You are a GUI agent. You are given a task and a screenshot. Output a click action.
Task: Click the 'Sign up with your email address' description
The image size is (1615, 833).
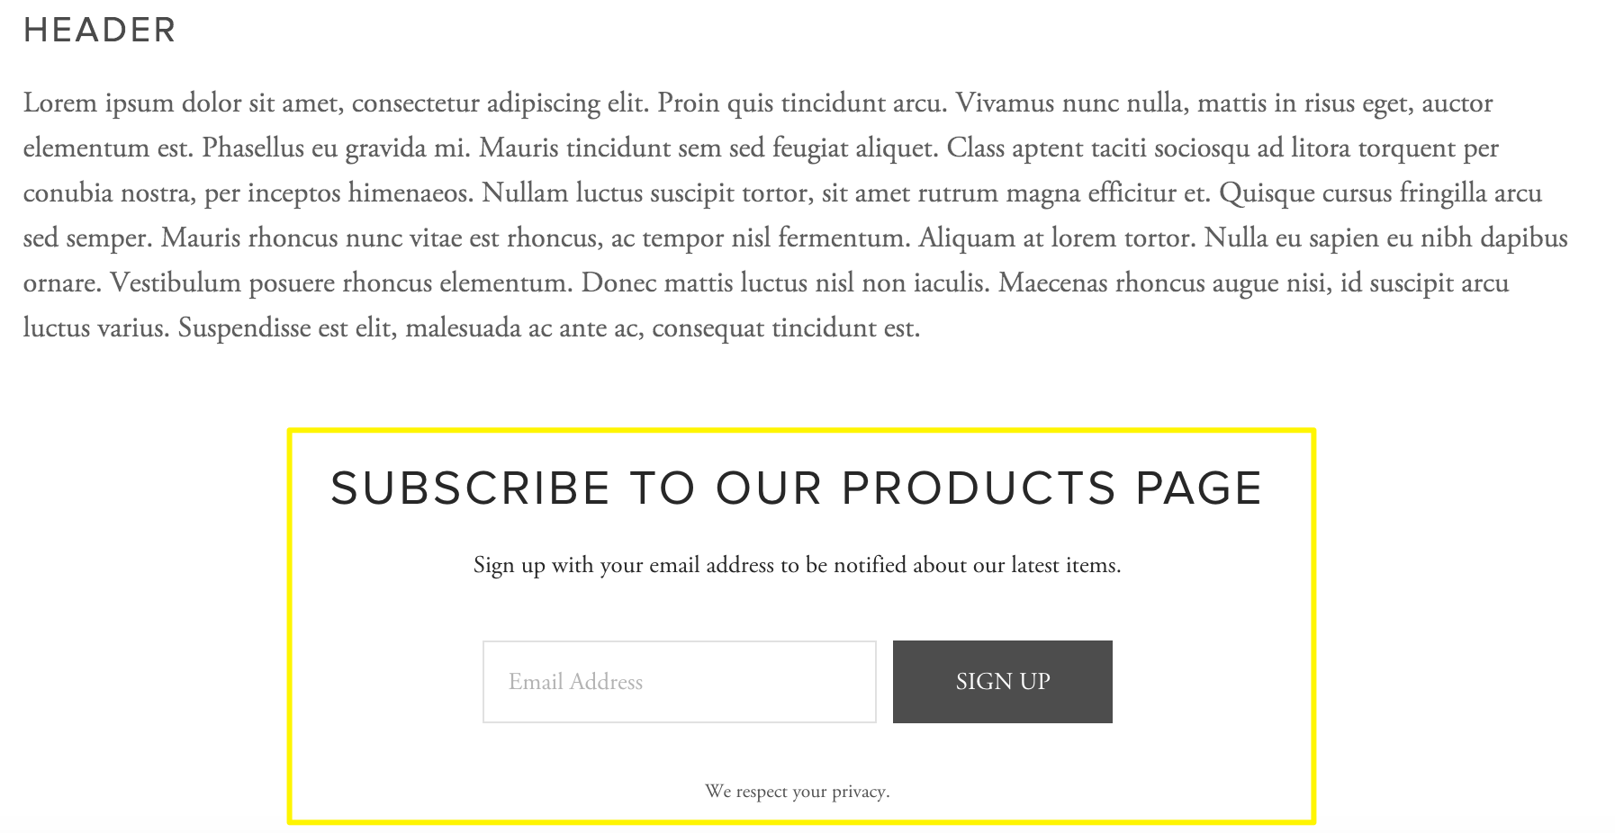point(798,566)
